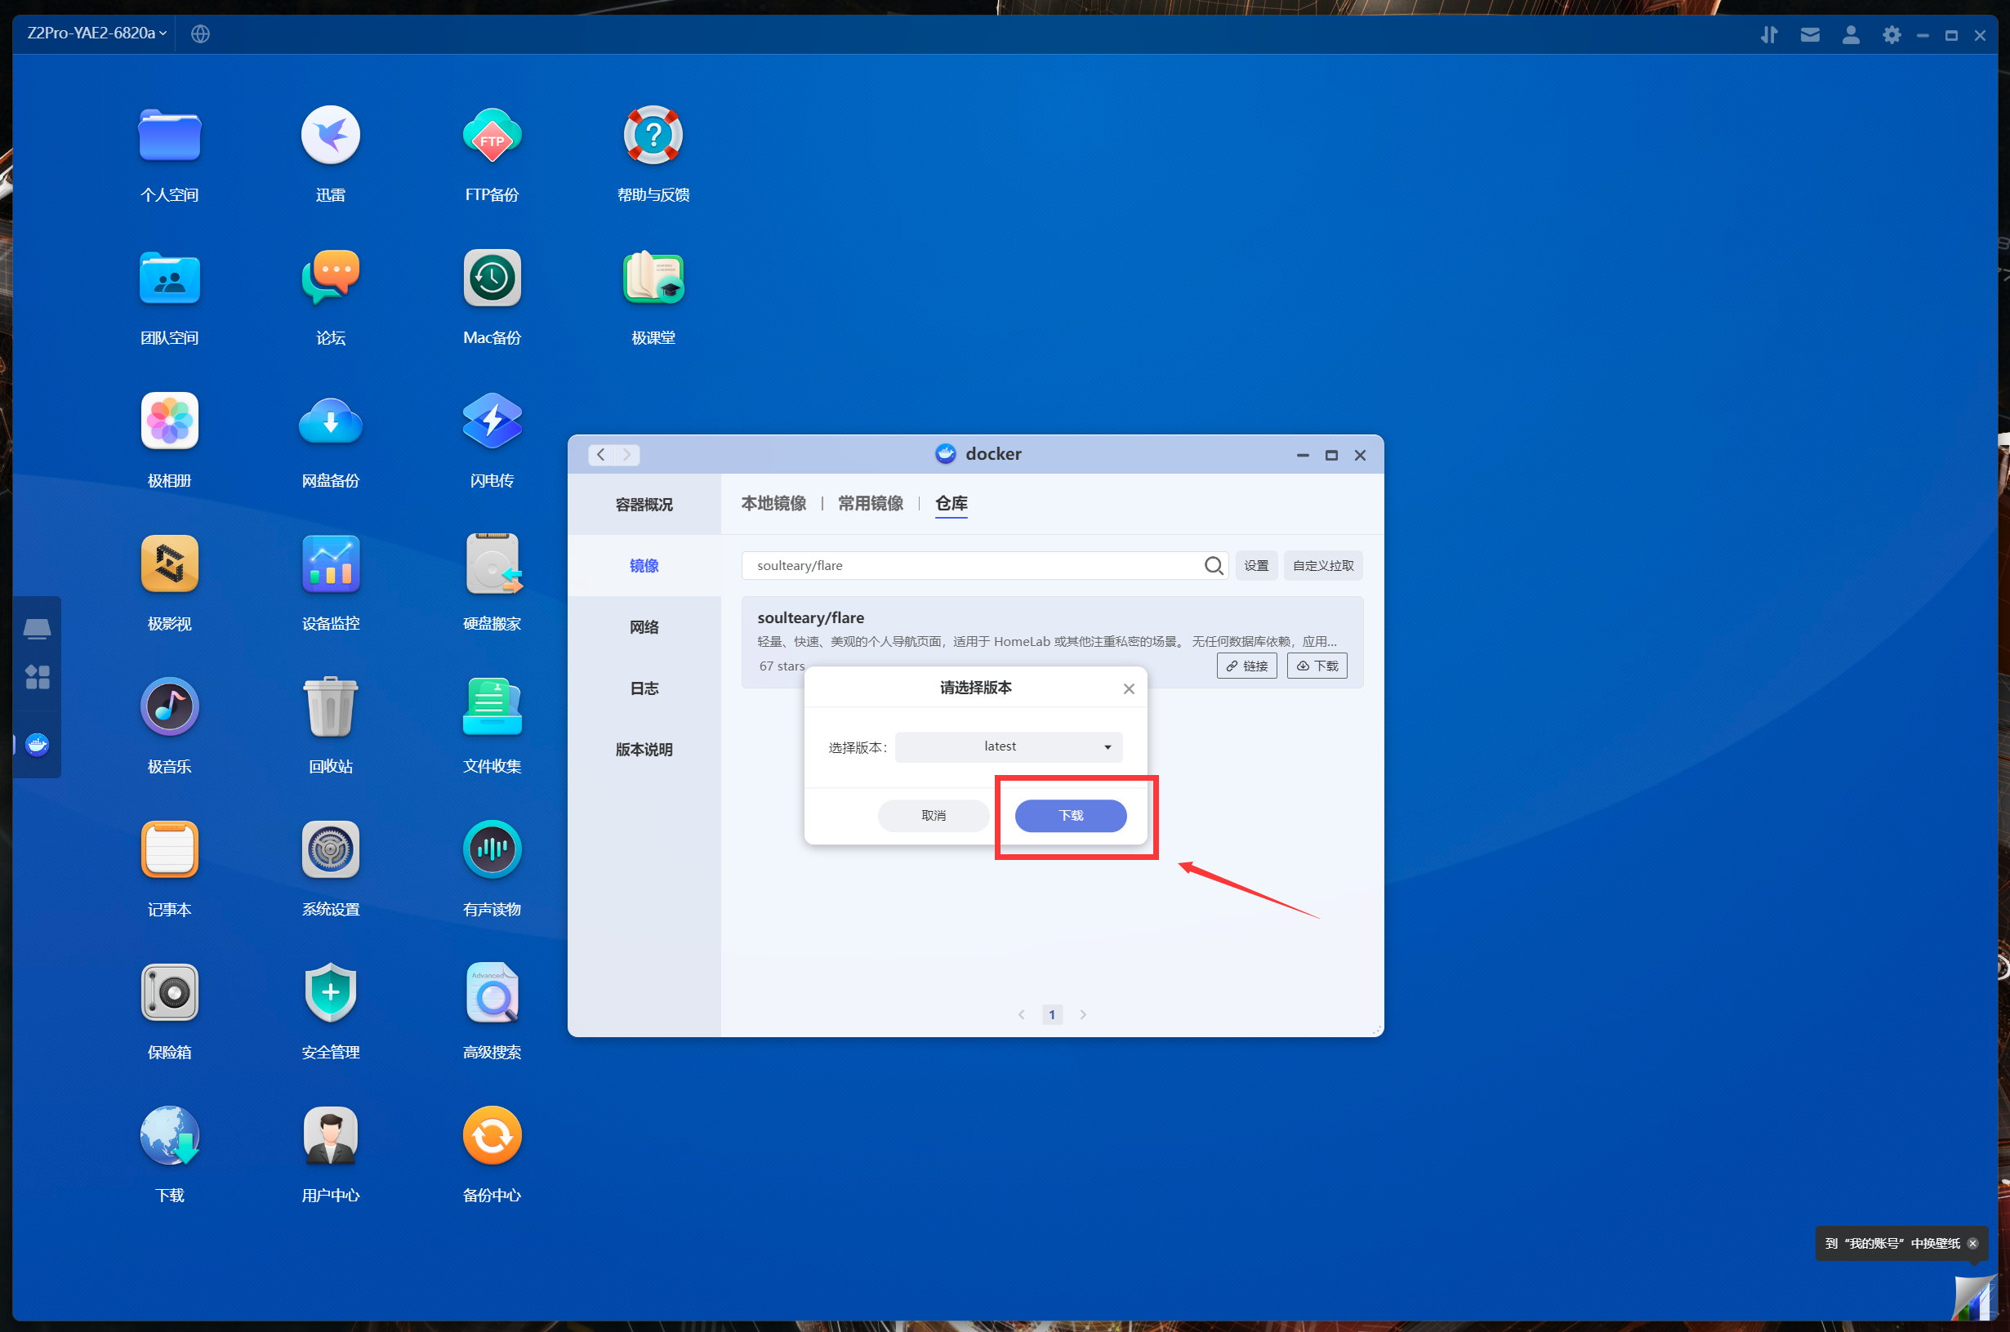Click the docker icon in left dock

pyautogui.click(x=38, y=745)
